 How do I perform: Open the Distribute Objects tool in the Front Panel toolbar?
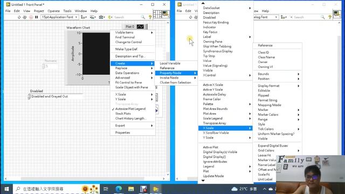pyautogui.click(x=93, y=17)
